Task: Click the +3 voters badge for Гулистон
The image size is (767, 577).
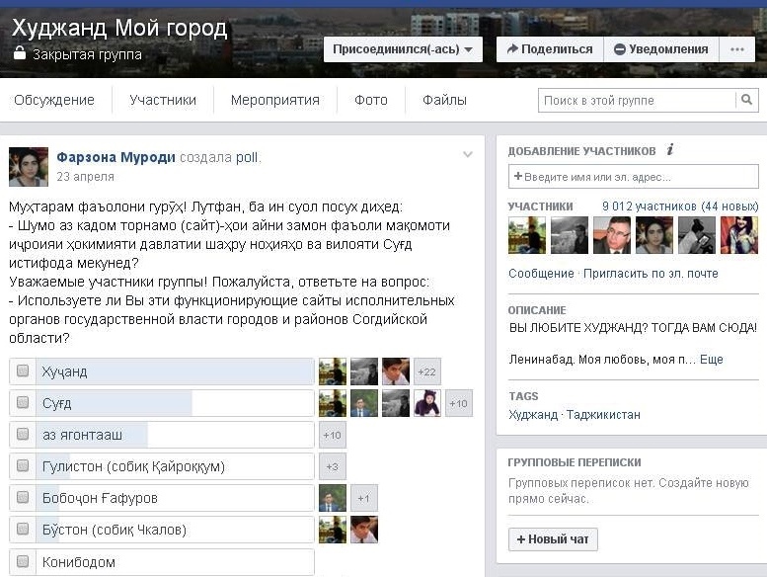Action: [x=333, y=466]
